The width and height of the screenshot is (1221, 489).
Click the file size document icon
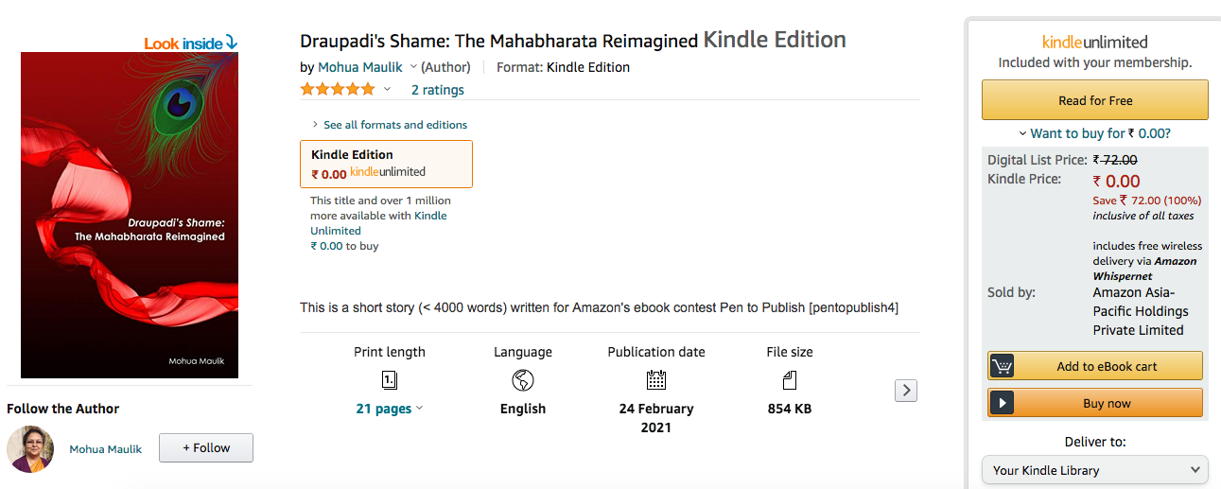[x=790, y=380]
